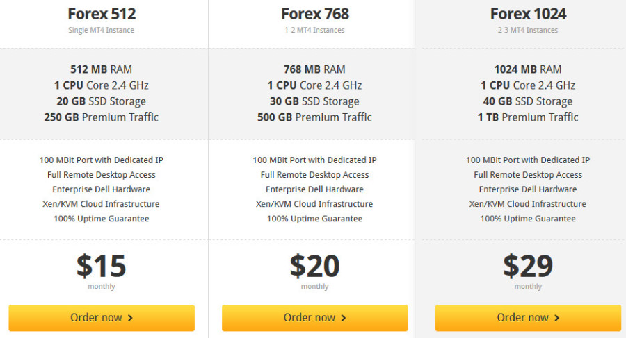The height and width of the screenshot is (338, 626).
Task: Click the 768 MB RAM specification
Action: pyautogui.click(x=314, y=69)
